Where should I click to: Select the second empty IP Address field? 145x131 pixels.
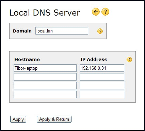pos(102,86)
